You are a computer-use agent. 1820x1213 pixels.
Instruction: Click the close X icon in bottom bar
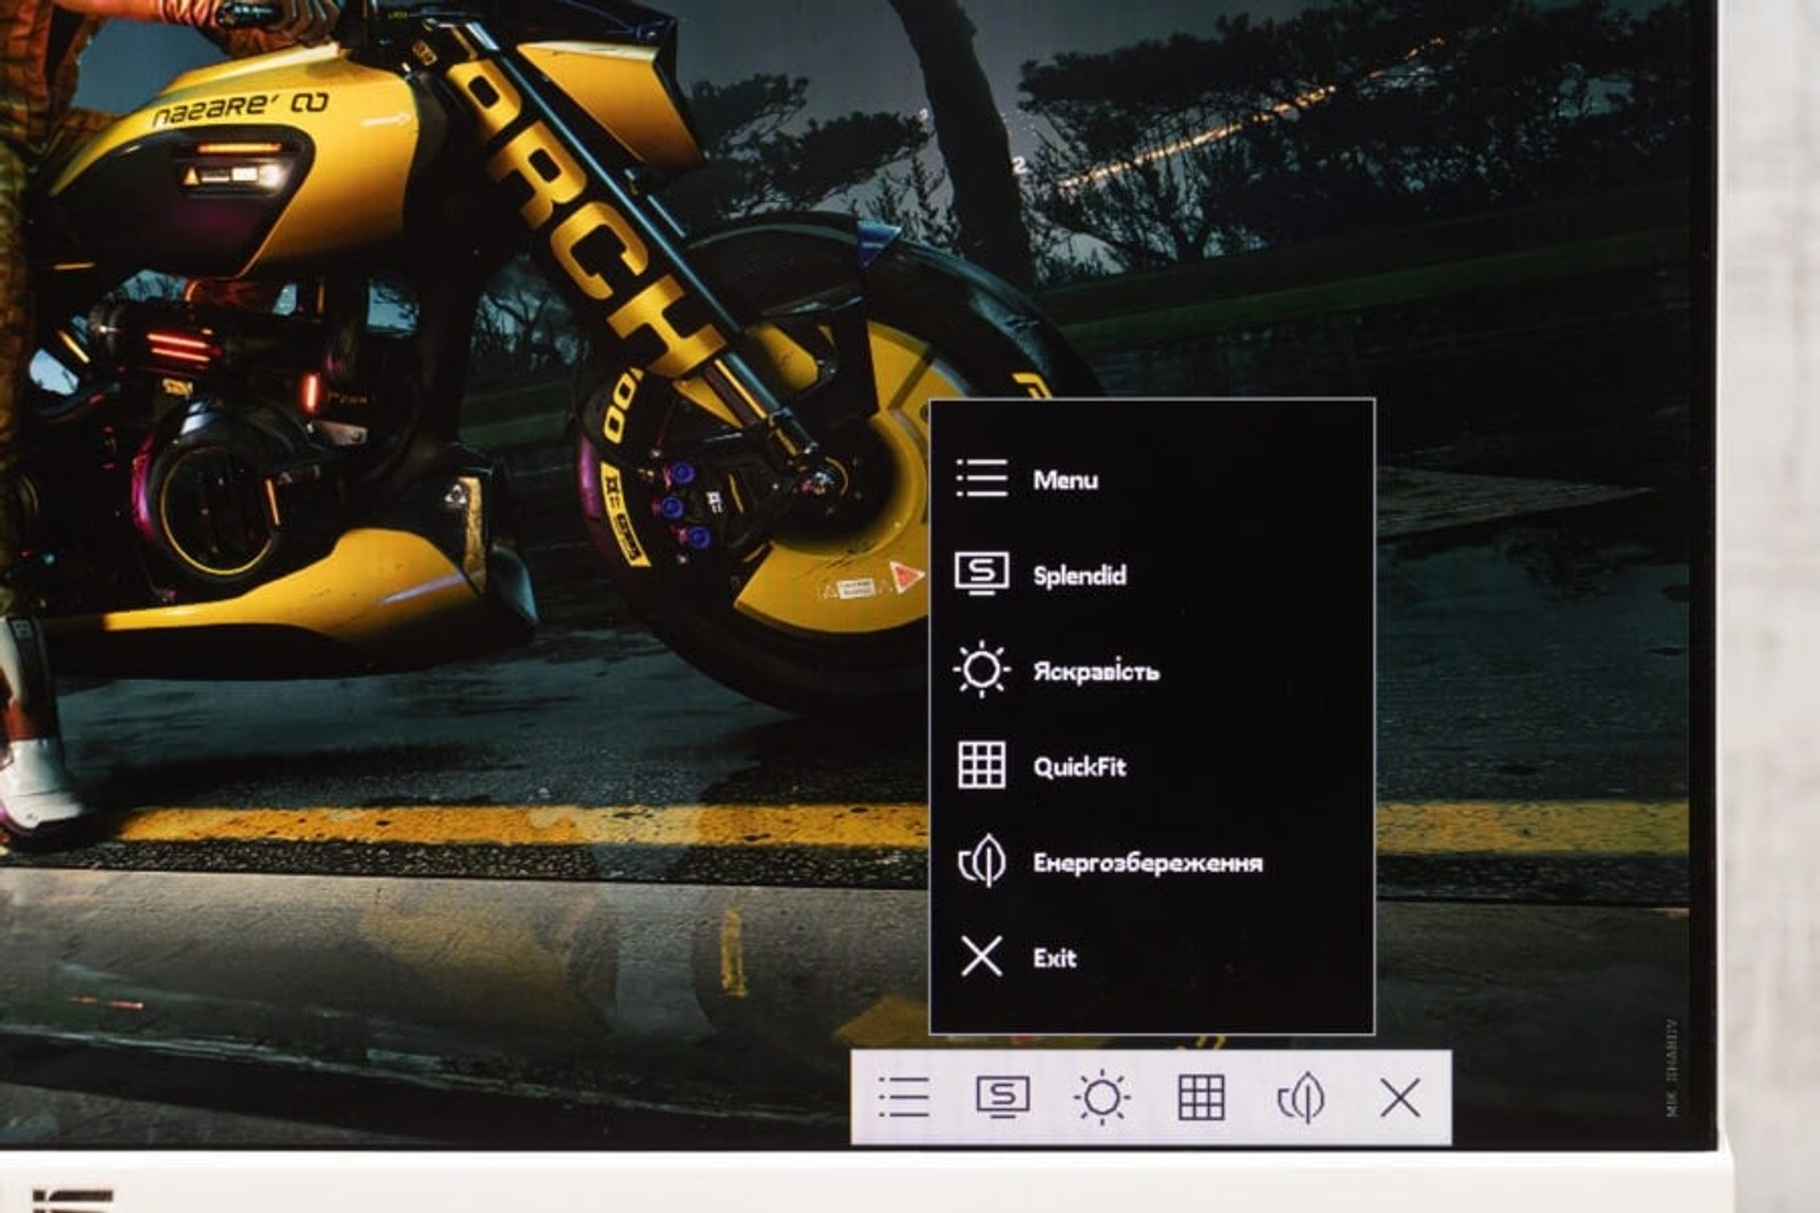(x=1400, y=1098)
